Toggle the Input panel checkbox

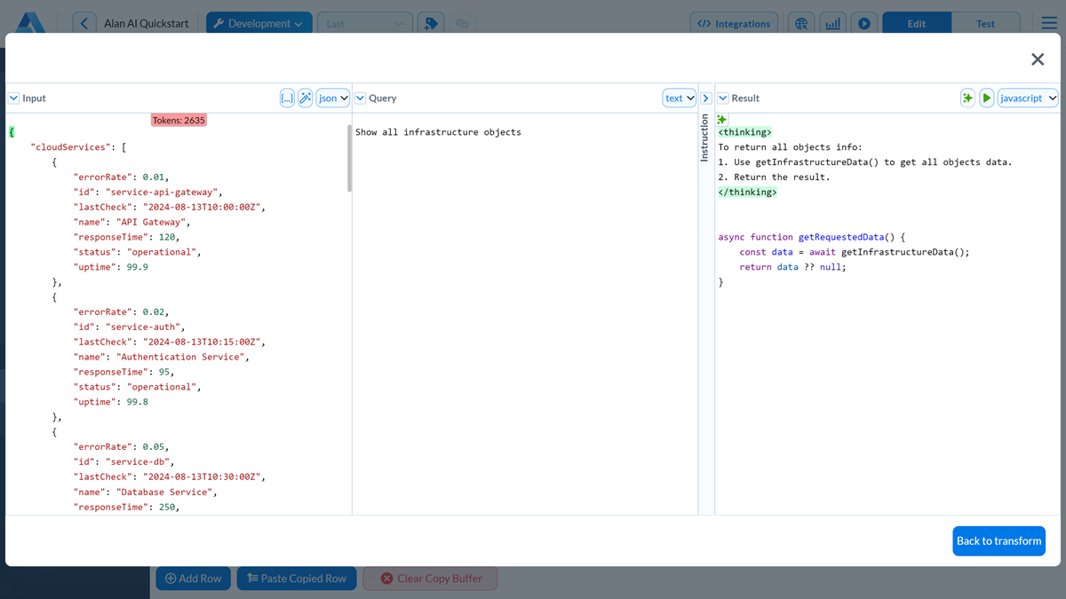pos(12,98)
